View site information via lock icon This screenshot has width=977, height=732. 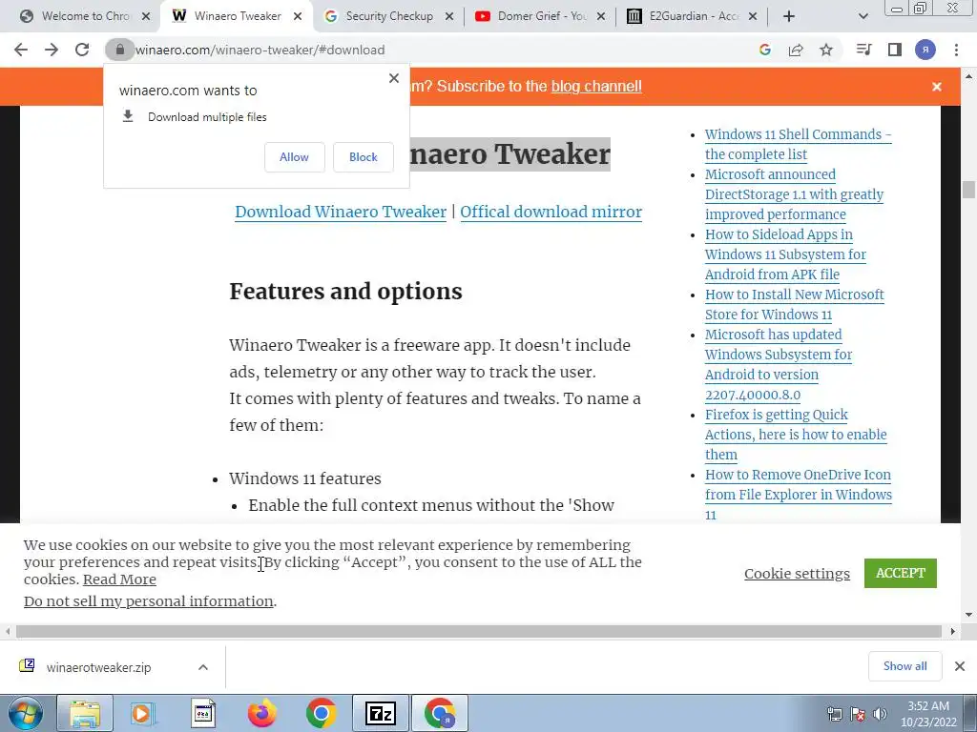[119, 50]
